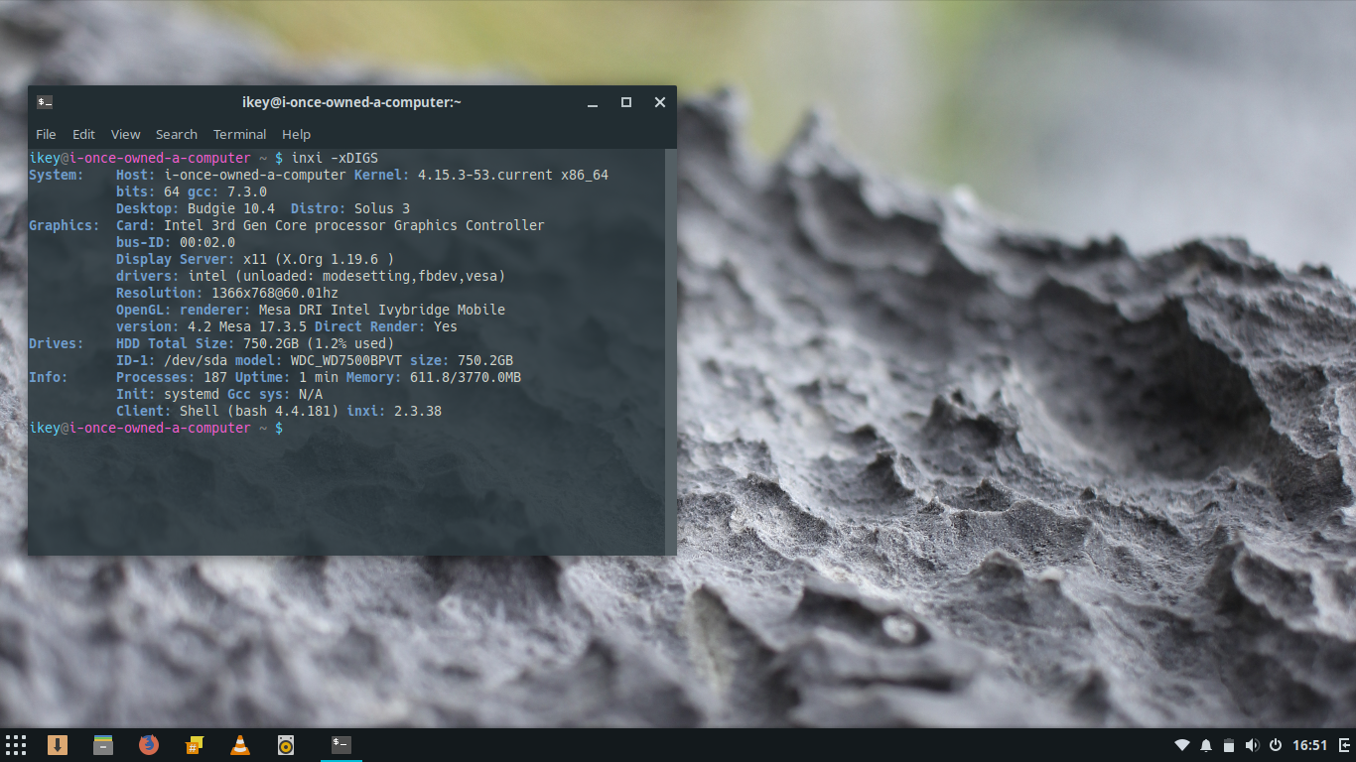Click 'inxi: 2.3.38' version text
The height and width of the screenshot is (762, 1356).
tap(394, 411)
